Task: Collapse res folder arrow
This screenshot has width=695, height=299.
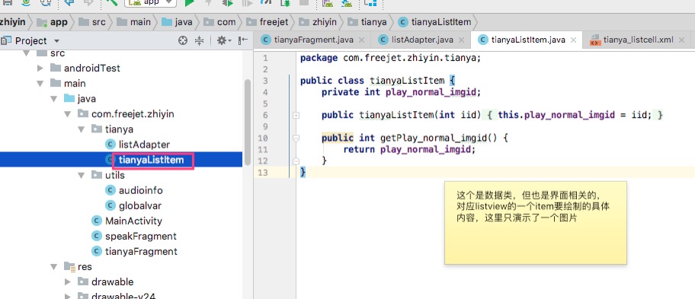Action: (54, 267)
